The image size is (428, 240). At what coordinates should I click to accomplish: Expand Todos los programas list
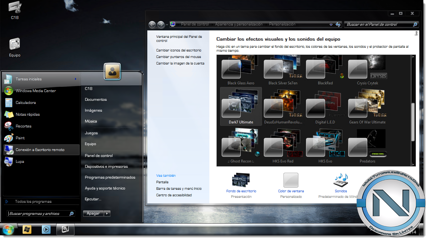tap(42, 202)
